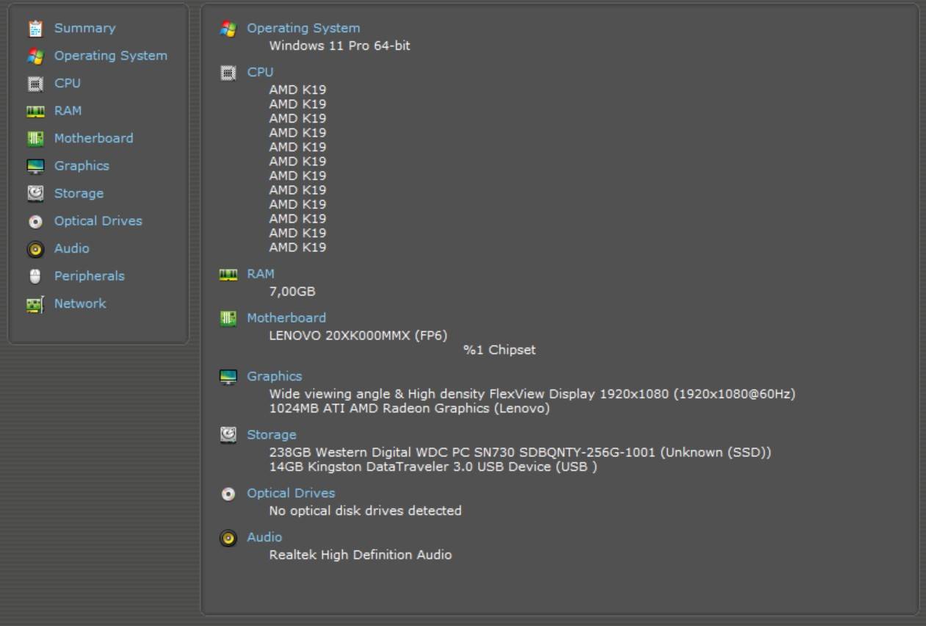Click '1024MB ATI AMD Radeon Graphics (Lenovo)'
The image size is (926, 626).
tap(409, 409)
